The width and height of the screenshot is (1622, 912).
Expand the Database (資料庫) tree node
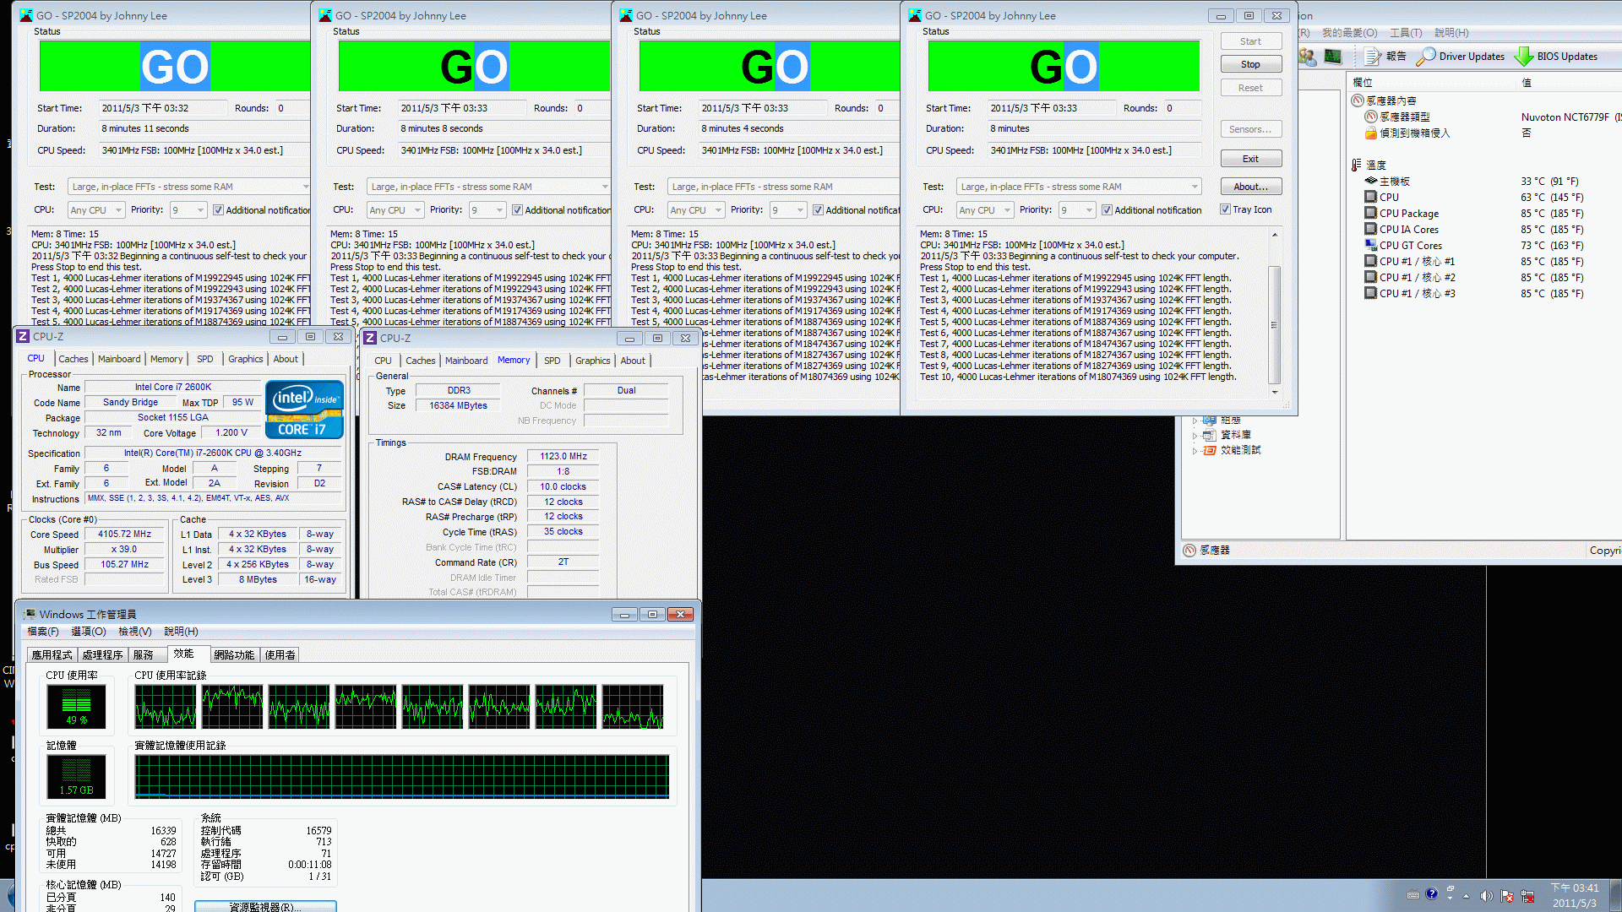1195,436
